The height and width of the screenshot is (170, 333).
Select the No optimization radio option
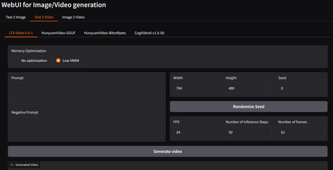click(x=31, y=61)
